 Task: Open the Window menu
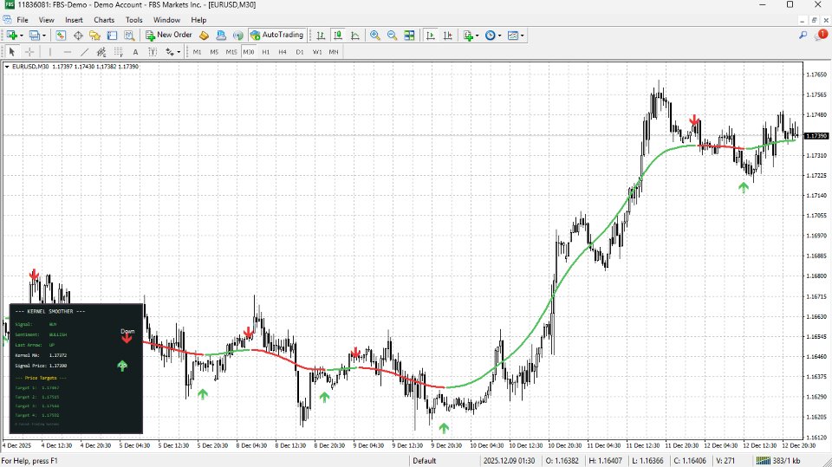[x=166, y=20]
